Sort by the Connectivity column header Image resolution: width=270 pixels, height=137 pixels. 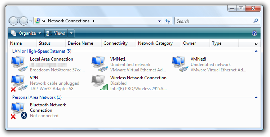pos(119,43)
